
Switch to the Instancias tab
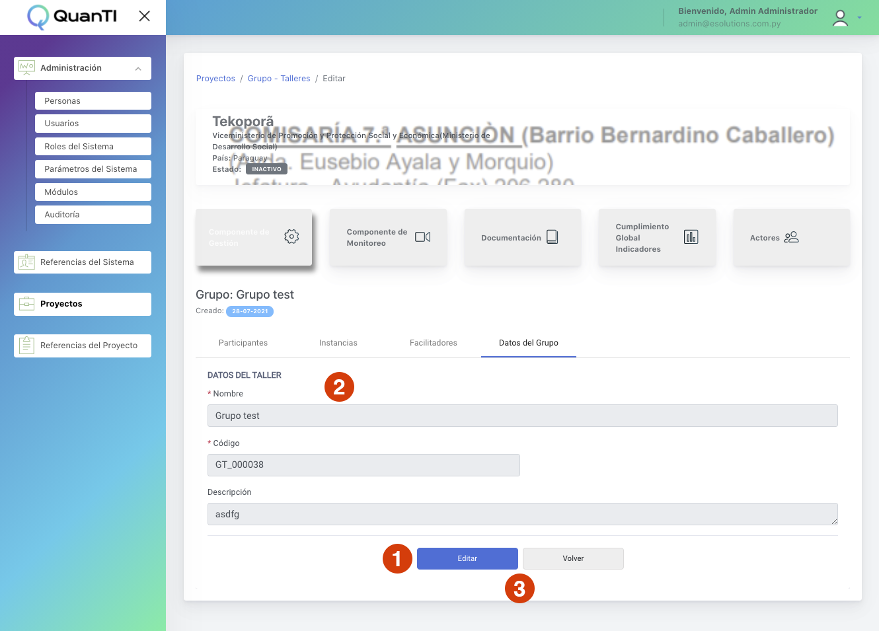coord(338,343)
